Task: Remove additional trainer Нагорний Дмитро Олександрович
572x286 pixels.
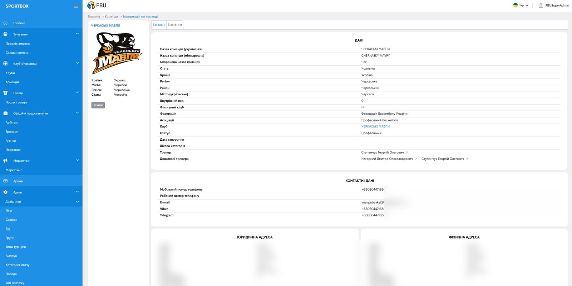Action: 416,159
